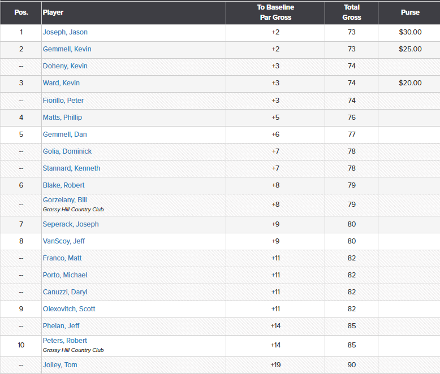The height and width of the screenshot is (374, 440).
Task: View VanScoy, Jeff player link
Action: pyautogui.click(x=64, y=241)
